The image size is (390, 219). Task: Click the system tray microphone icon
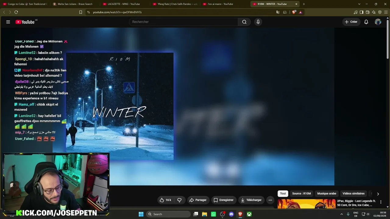tap(348, 214)
